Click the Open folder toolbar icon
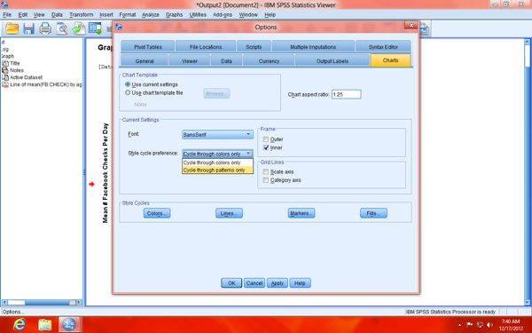This screenshot has width=532, height=333. 12,28
